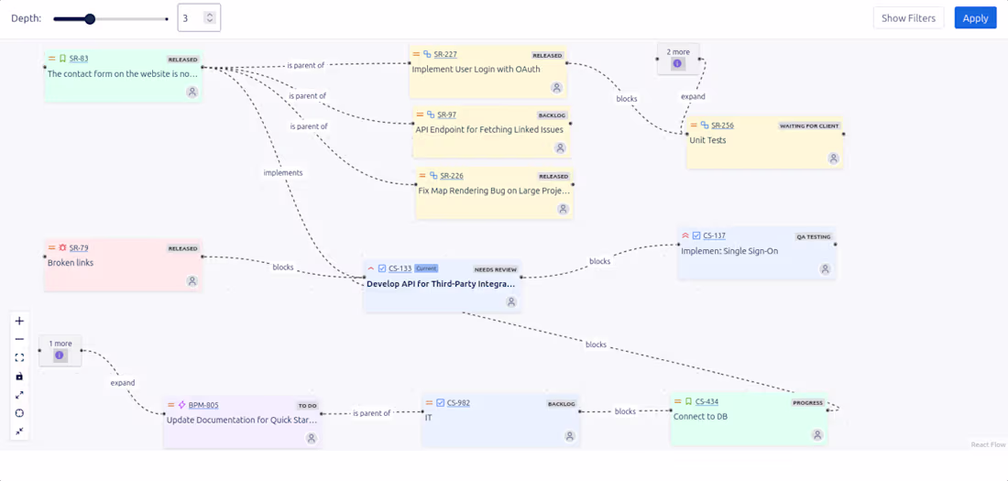The width and height of the screenshot is (1008, 481).
Task: Click the 'TO DO' status on BPM-805
Action: coord(307,406)
